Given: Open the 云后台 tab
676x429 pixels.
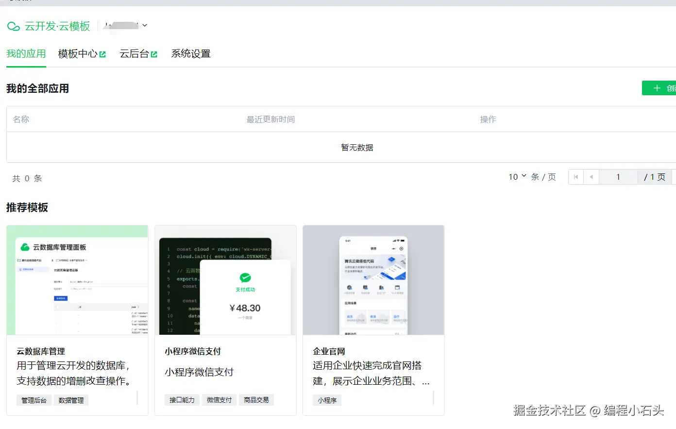Looking at the screenshot, I should tap(134, 53).
